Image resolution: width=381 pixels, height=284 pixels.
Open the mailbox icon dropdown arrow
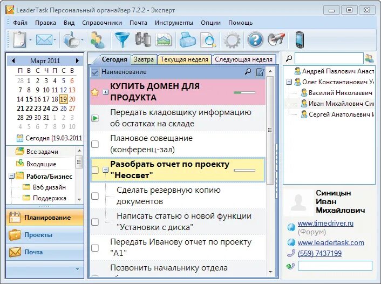[x=82, y=39]
